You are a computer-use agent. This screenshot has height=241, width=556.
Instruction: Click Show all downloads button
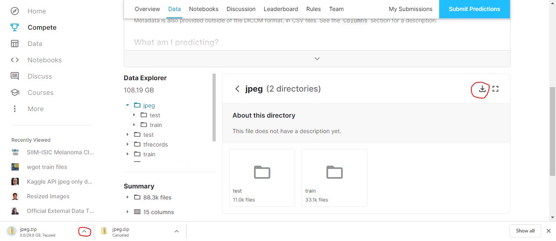pos(525,231)
